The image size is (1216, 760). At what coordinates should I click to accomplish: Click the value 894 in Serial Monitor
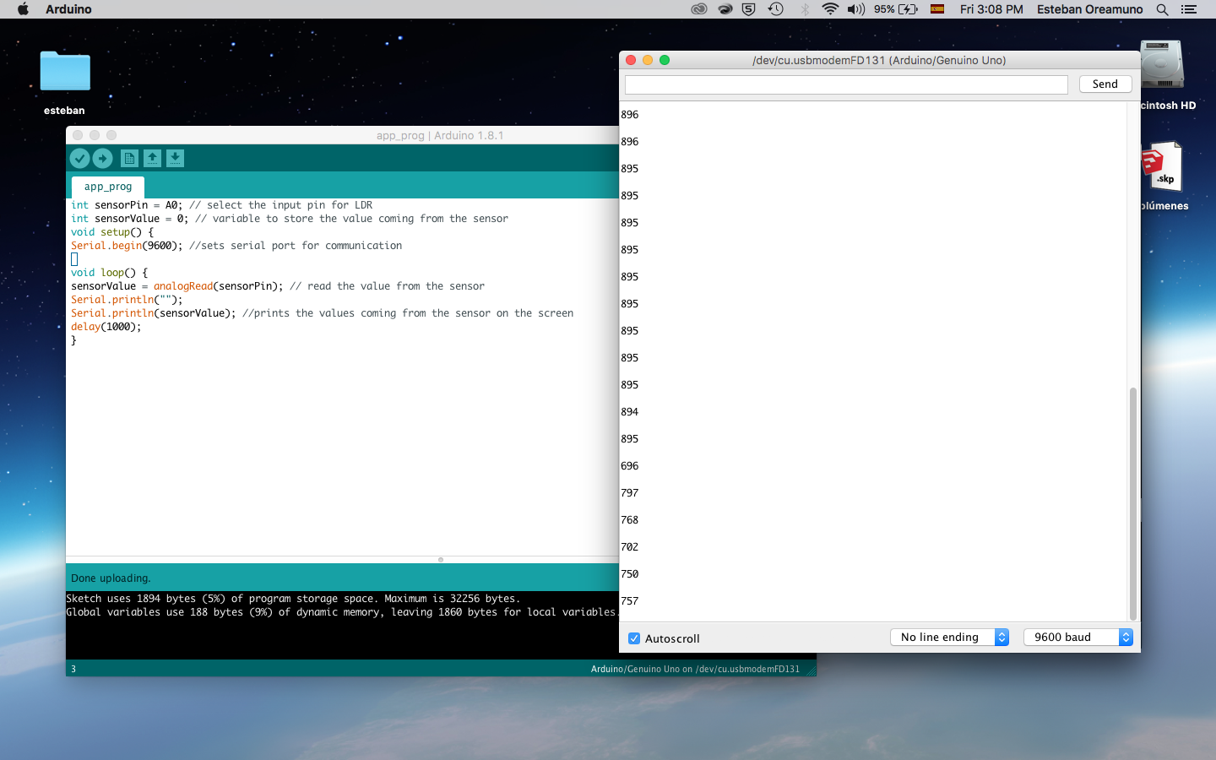pos(630,412)
